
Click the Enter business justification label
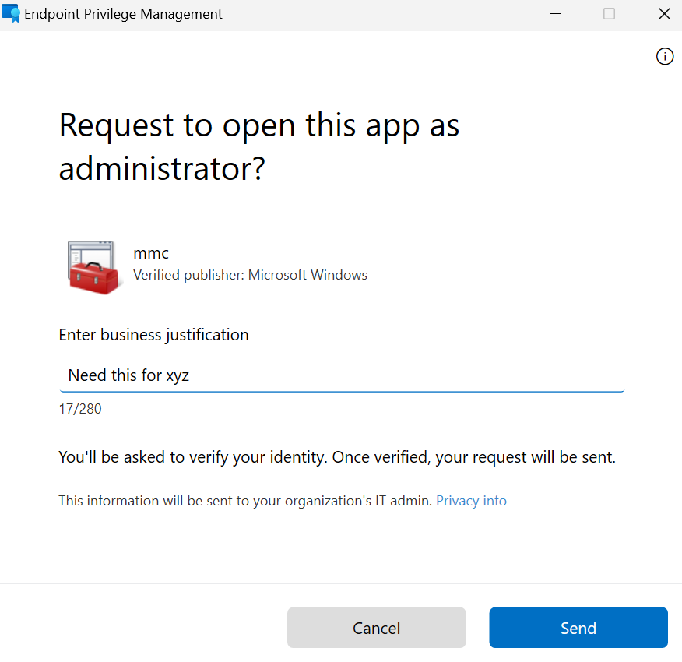(153, 334)
